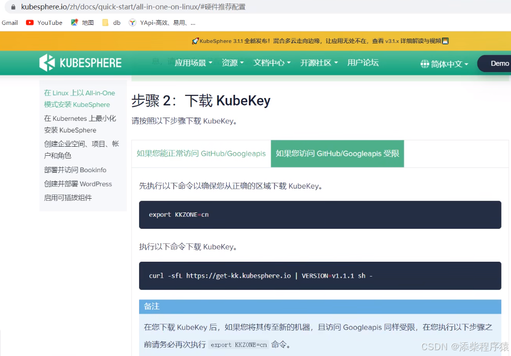The image size is (511, 356).
Task: Click the 备注 note header
Action: click(320, 307)
